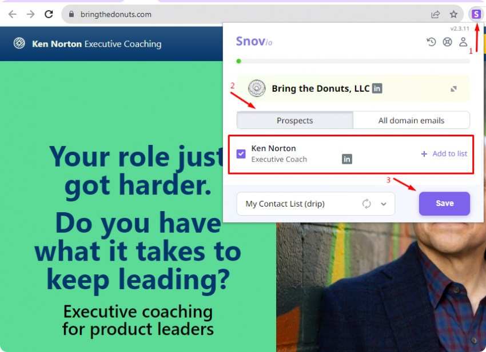Open Ken Norton's LinkedIn profile icon
The width and height of the screenshot is (486, 352).
pos(347,159)
